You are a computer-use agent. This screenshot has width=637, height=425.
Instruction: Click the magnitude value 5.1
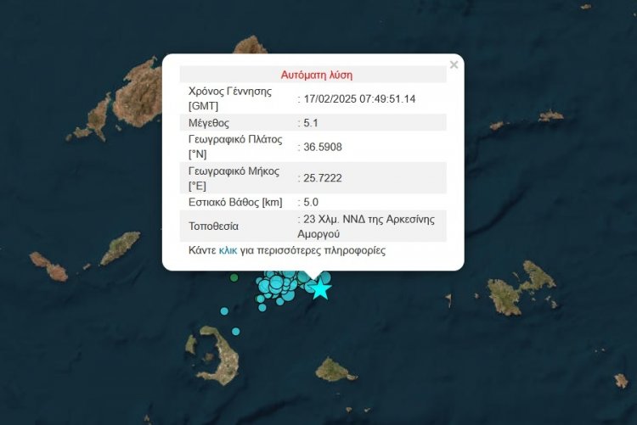click(312, 122)
